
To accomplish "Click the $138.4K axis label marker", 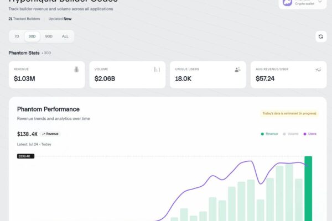I will (25, 156).
